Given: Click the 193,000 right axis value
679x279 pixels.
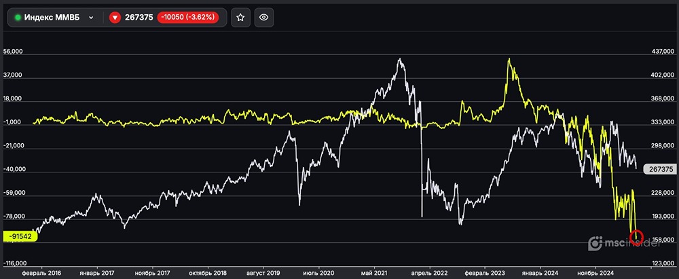Looking at the screenshot, I should click(663, 216).
